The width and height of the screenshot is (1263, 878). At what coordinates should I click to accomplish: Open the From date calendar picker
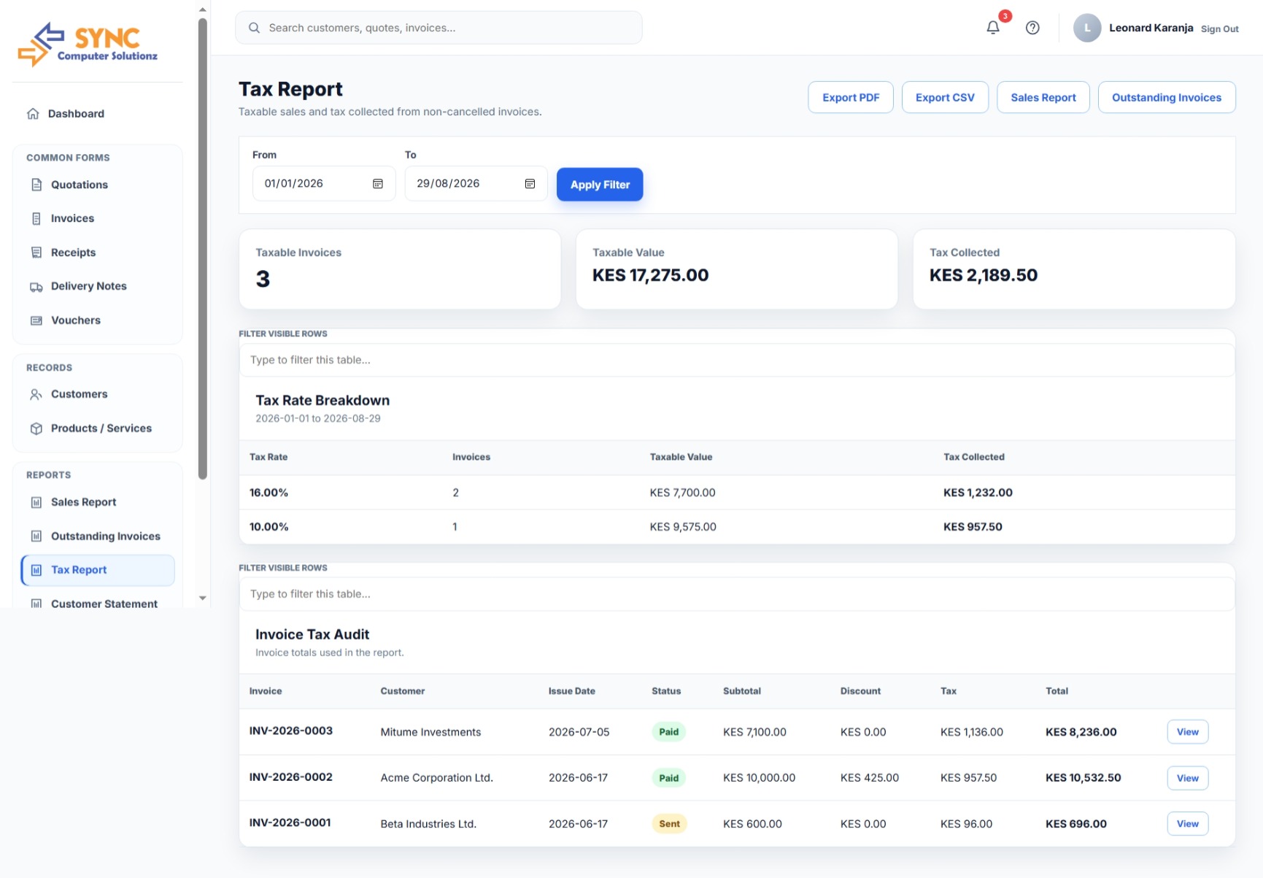pos(378,184)
